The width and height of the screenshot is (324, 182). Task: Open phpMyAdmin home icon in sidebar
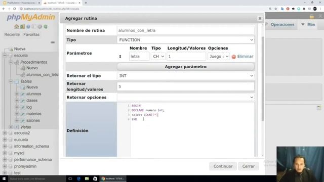coord(16,27)
